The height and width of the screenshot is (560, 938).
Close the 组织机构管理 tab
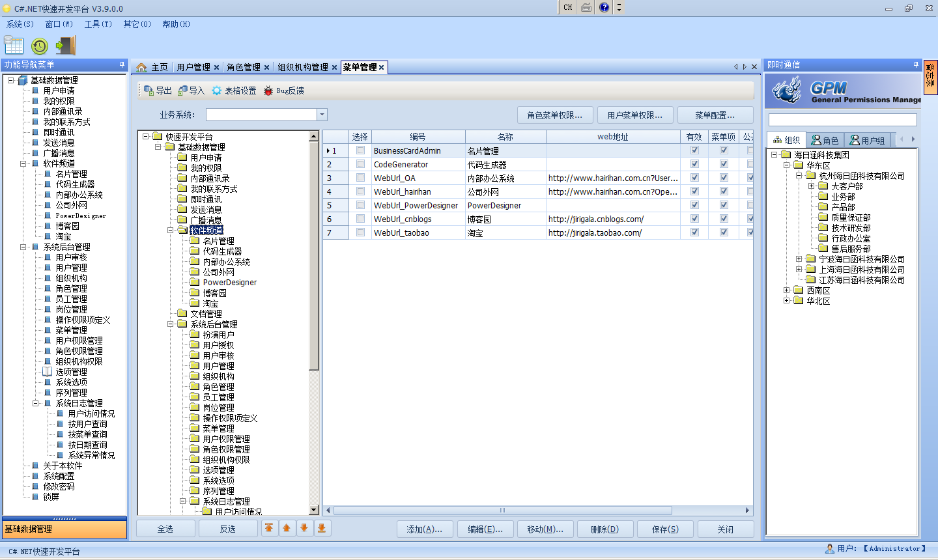[334, 67]
